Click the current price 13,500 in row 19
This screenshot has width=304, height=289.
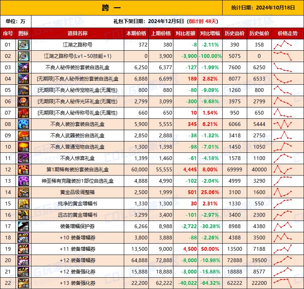(139, 249)
